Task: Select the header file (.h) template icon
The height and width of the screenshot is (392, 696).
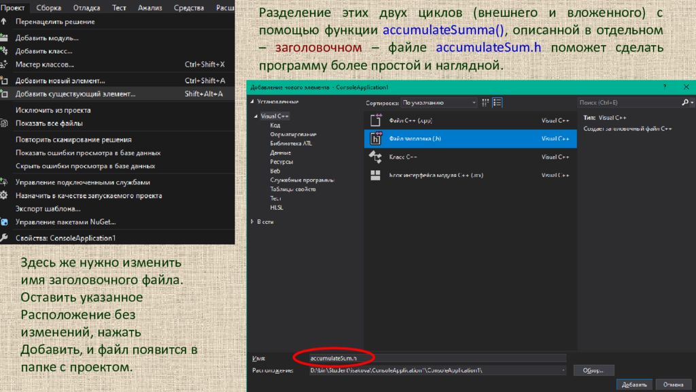Action: pyautogui.click(x=375, y=139)
